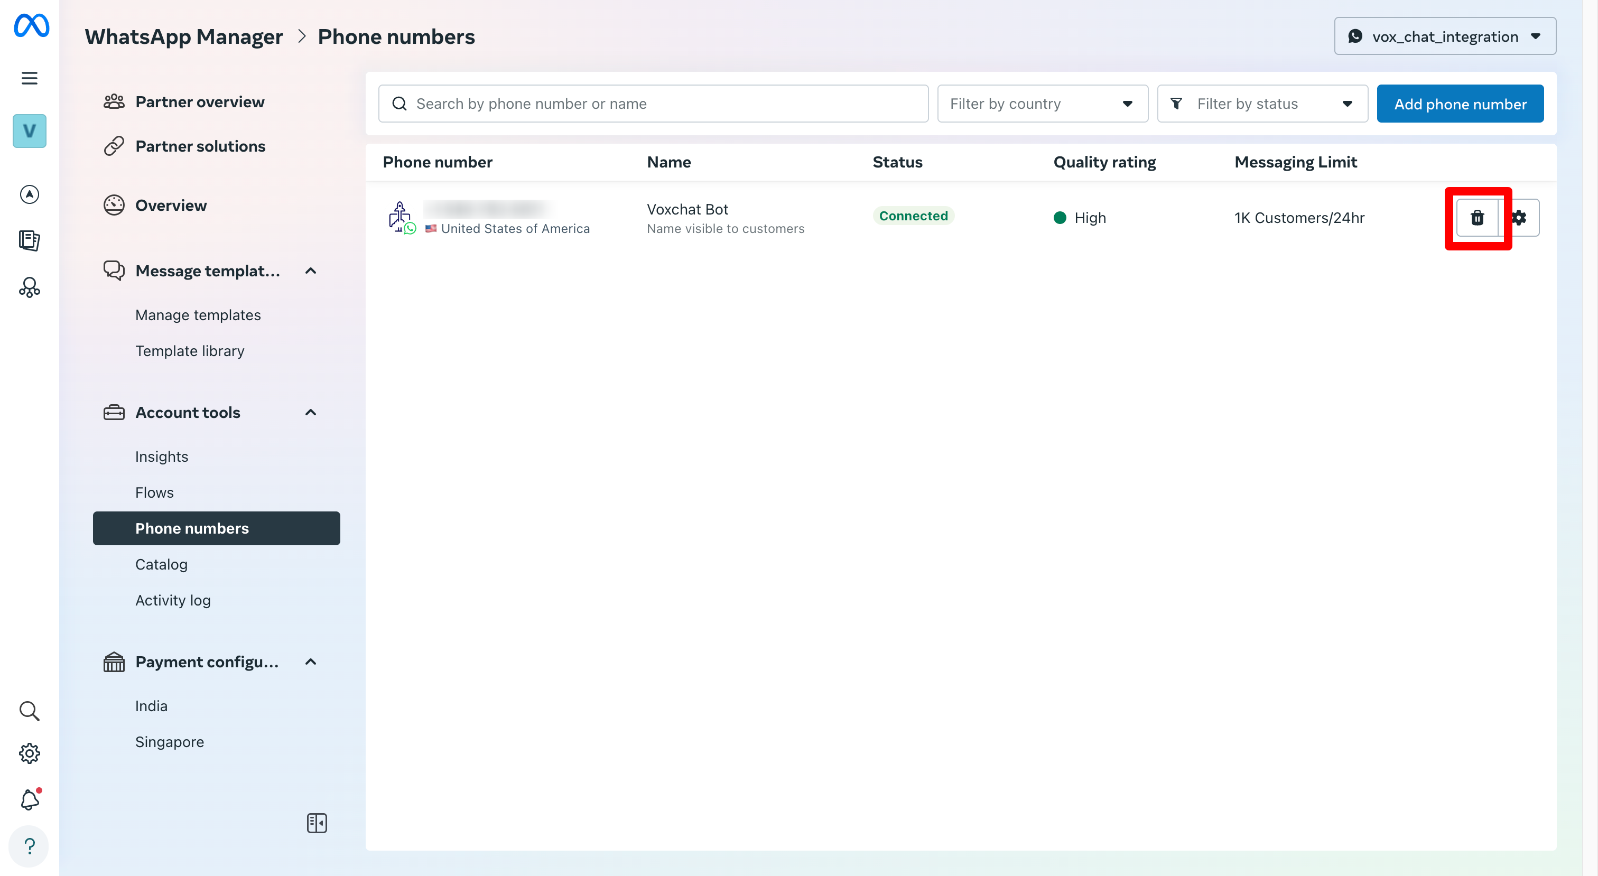
Task: Click the sidebar settings gear icon
Action: click(29, 754)
